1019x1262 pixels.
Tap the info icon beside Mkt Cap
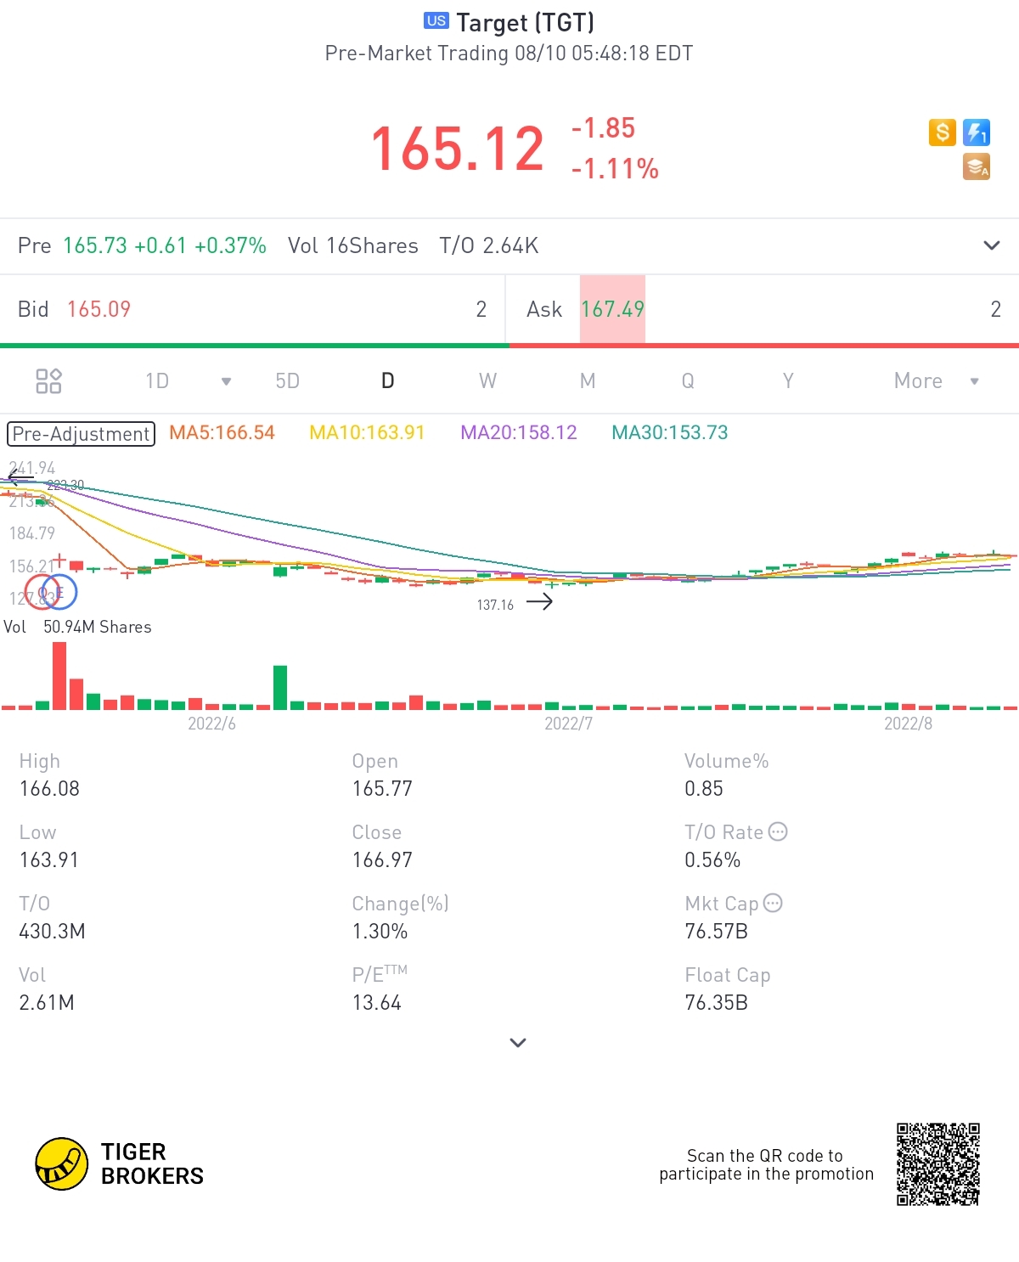[x=773, y=903]
